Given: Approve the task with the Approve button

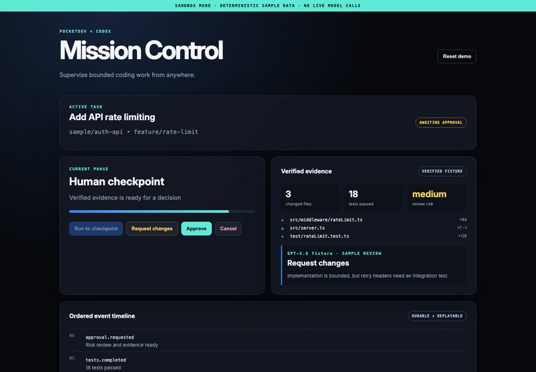Looking at the screenshot, I should (x=196, y=229).
